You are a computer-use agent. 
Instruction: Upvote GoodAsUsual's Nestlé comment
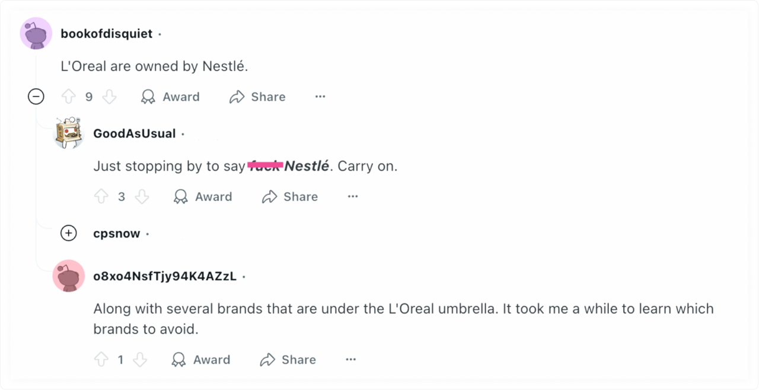(x=101, y=197)
